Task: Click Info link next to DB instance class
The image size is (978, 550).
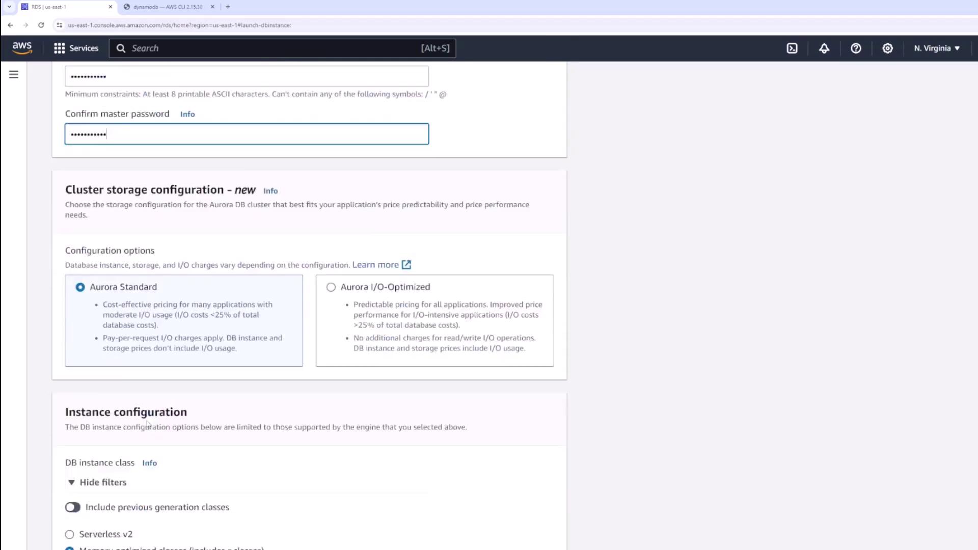Action: tap(149, 463)
